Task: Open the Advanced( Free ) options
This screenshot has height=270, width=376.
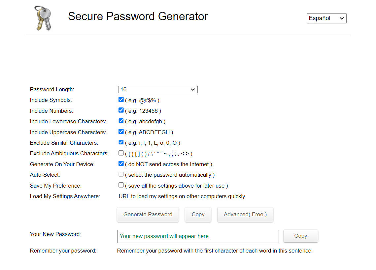Action: click(x=245, y=214)
